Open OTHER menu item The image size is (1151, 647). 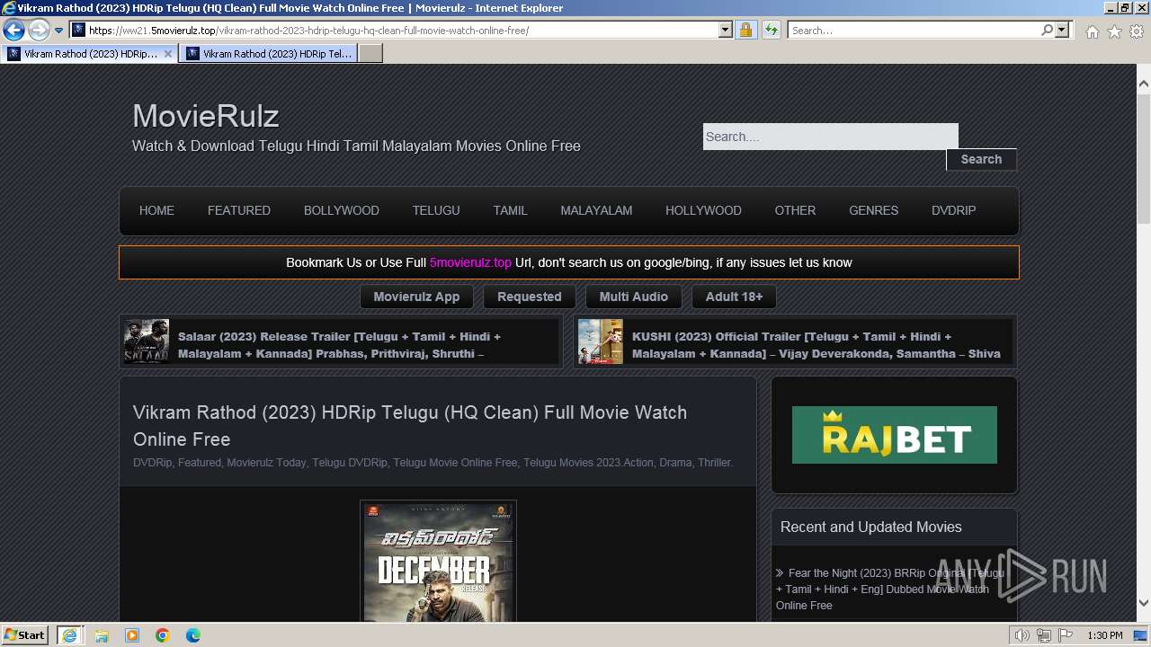click(795, 210)
